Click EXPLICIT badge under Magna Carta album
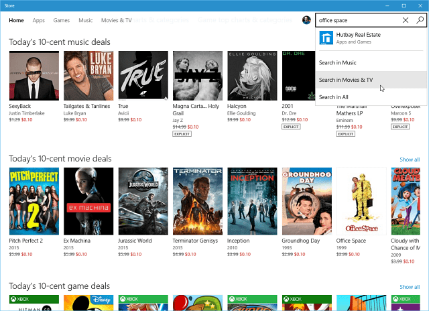429x311 pixels. (182, 134)
